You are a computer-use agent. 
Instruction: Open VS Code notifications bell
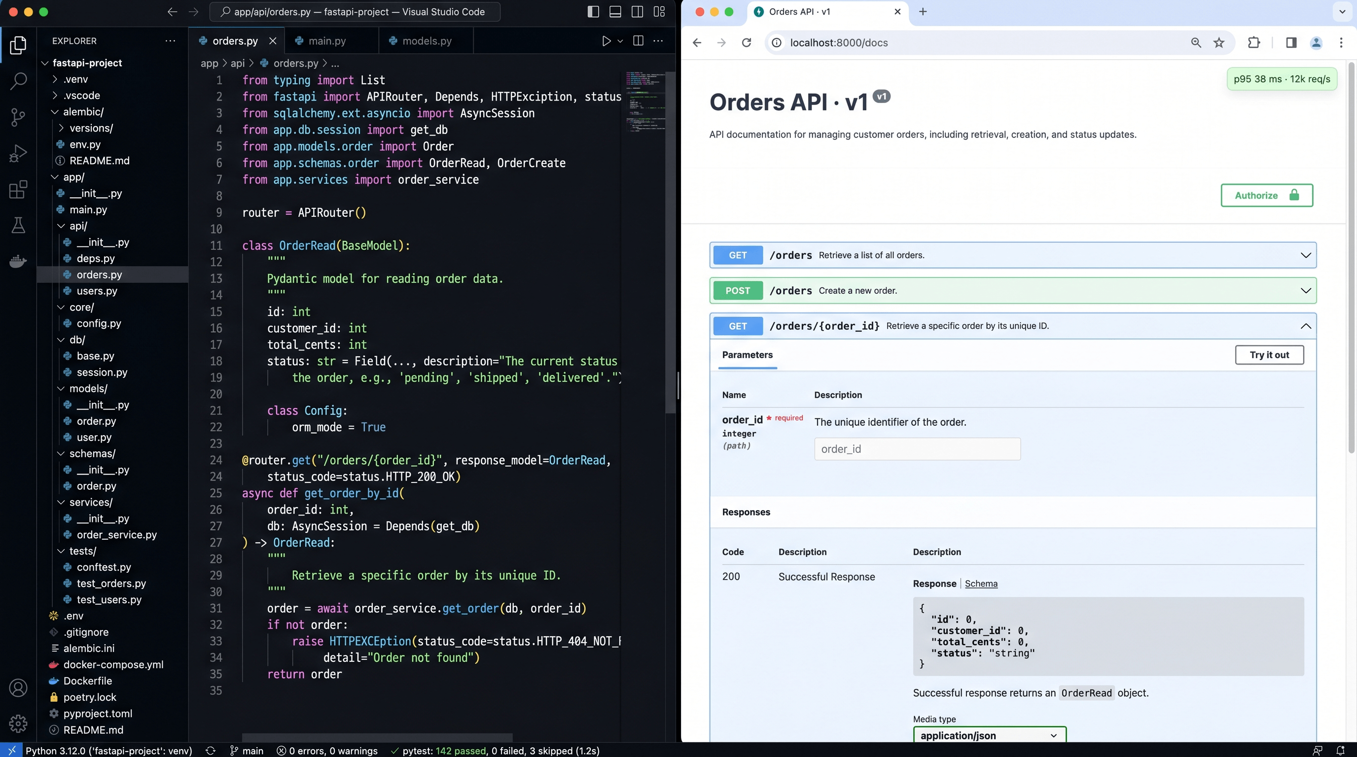1340,750
